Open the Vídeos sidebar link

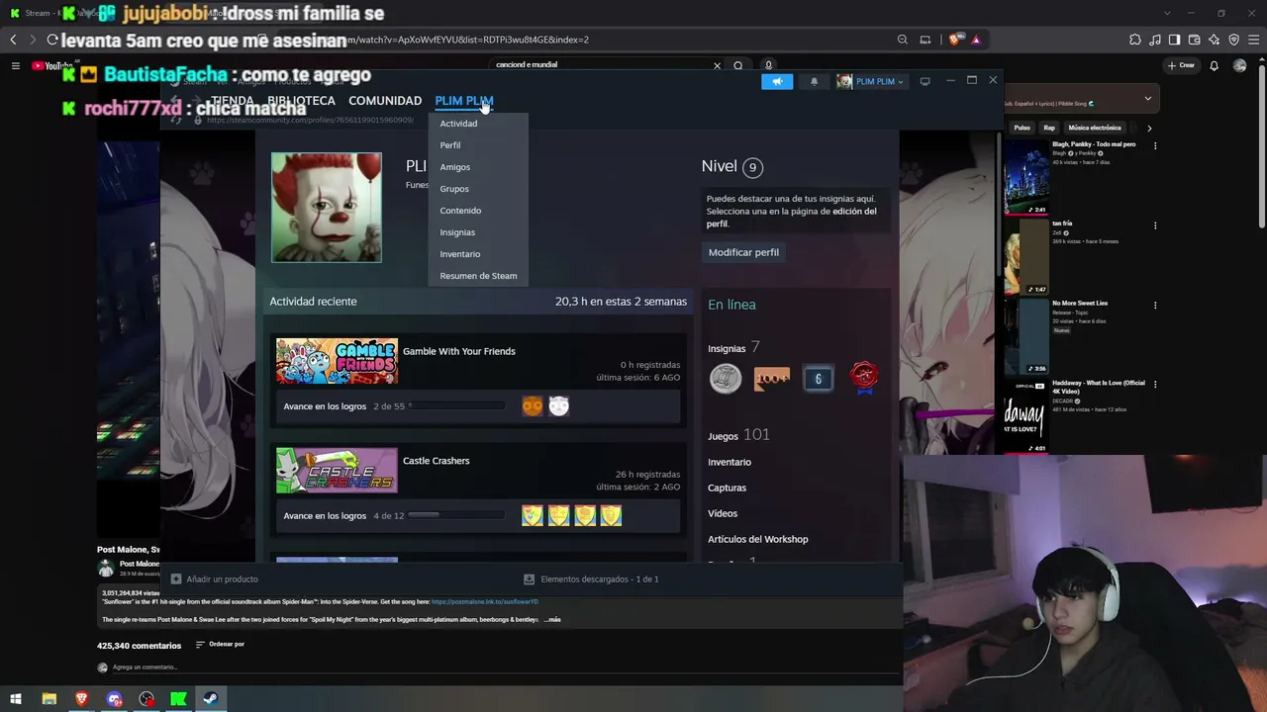(723, 513)
